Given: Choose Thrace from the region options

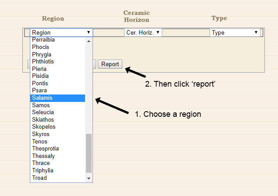Looking at the screenshot, I should [57, 163].
